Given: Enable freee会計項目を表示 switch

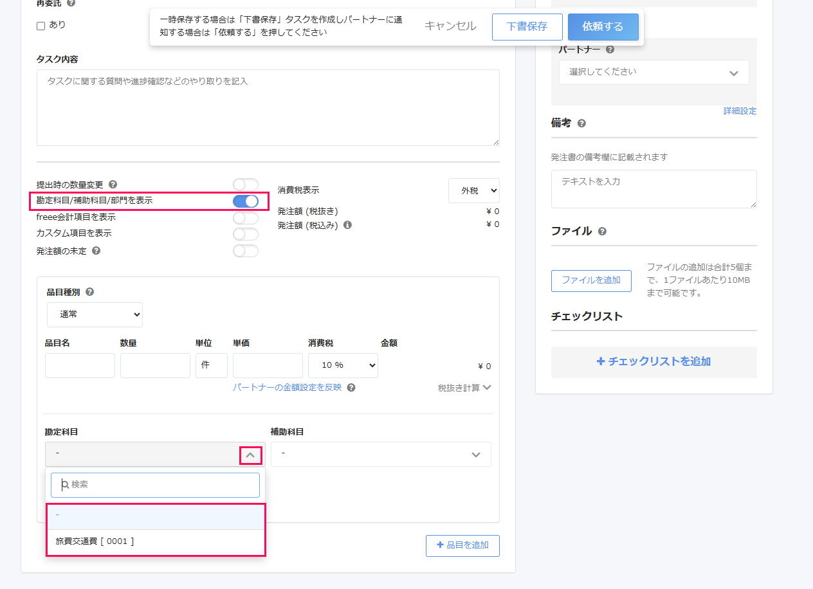Looking at the screenshot, I should [246, 218].
